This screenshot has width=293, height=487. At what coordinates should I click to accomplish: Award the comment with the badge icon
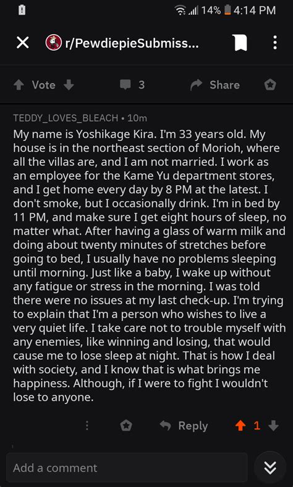click(126, 426)
